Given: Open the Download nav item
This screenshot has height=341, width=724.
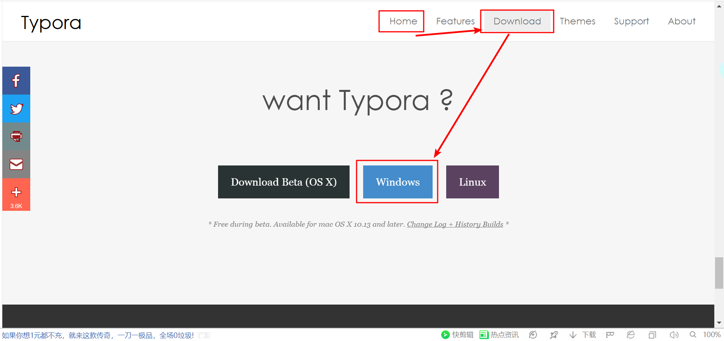Looking at the screenshot, I should (x=517, y=21).
